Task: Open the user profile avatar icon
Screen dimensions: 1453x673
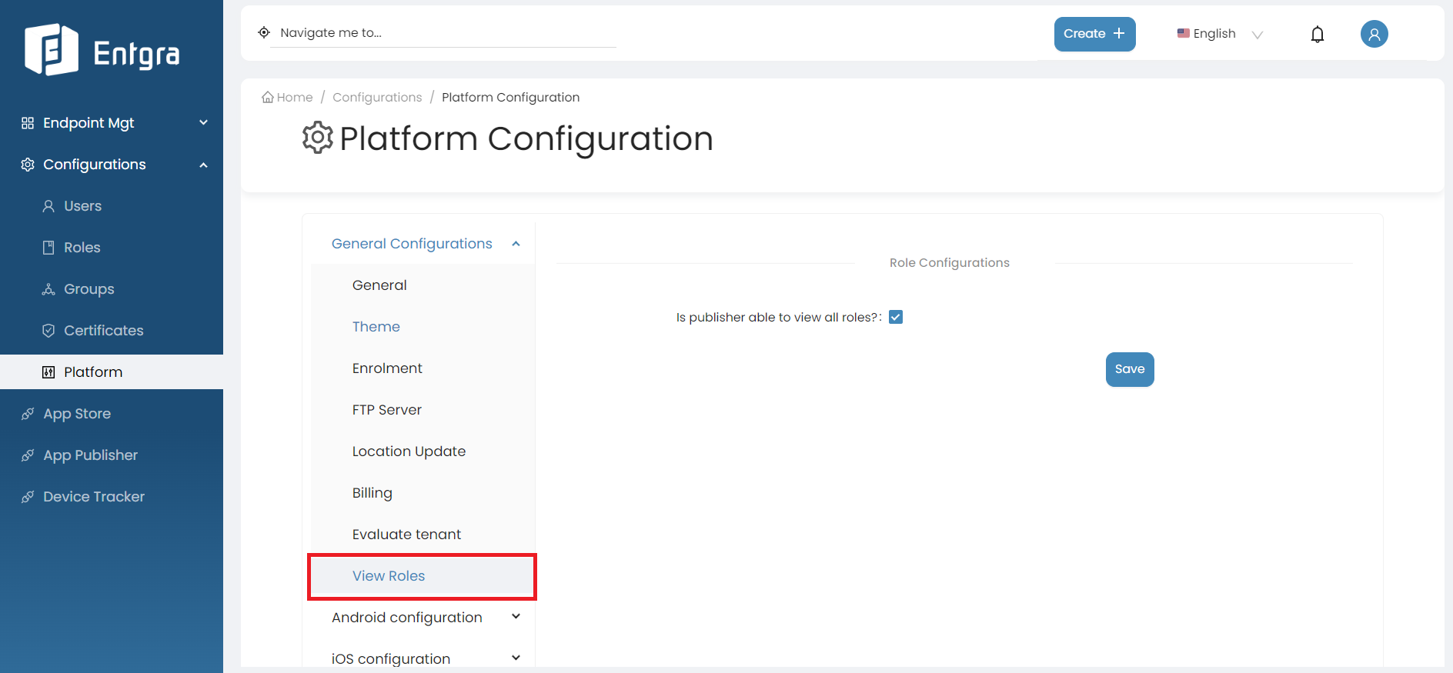Action: [1374, 34]
